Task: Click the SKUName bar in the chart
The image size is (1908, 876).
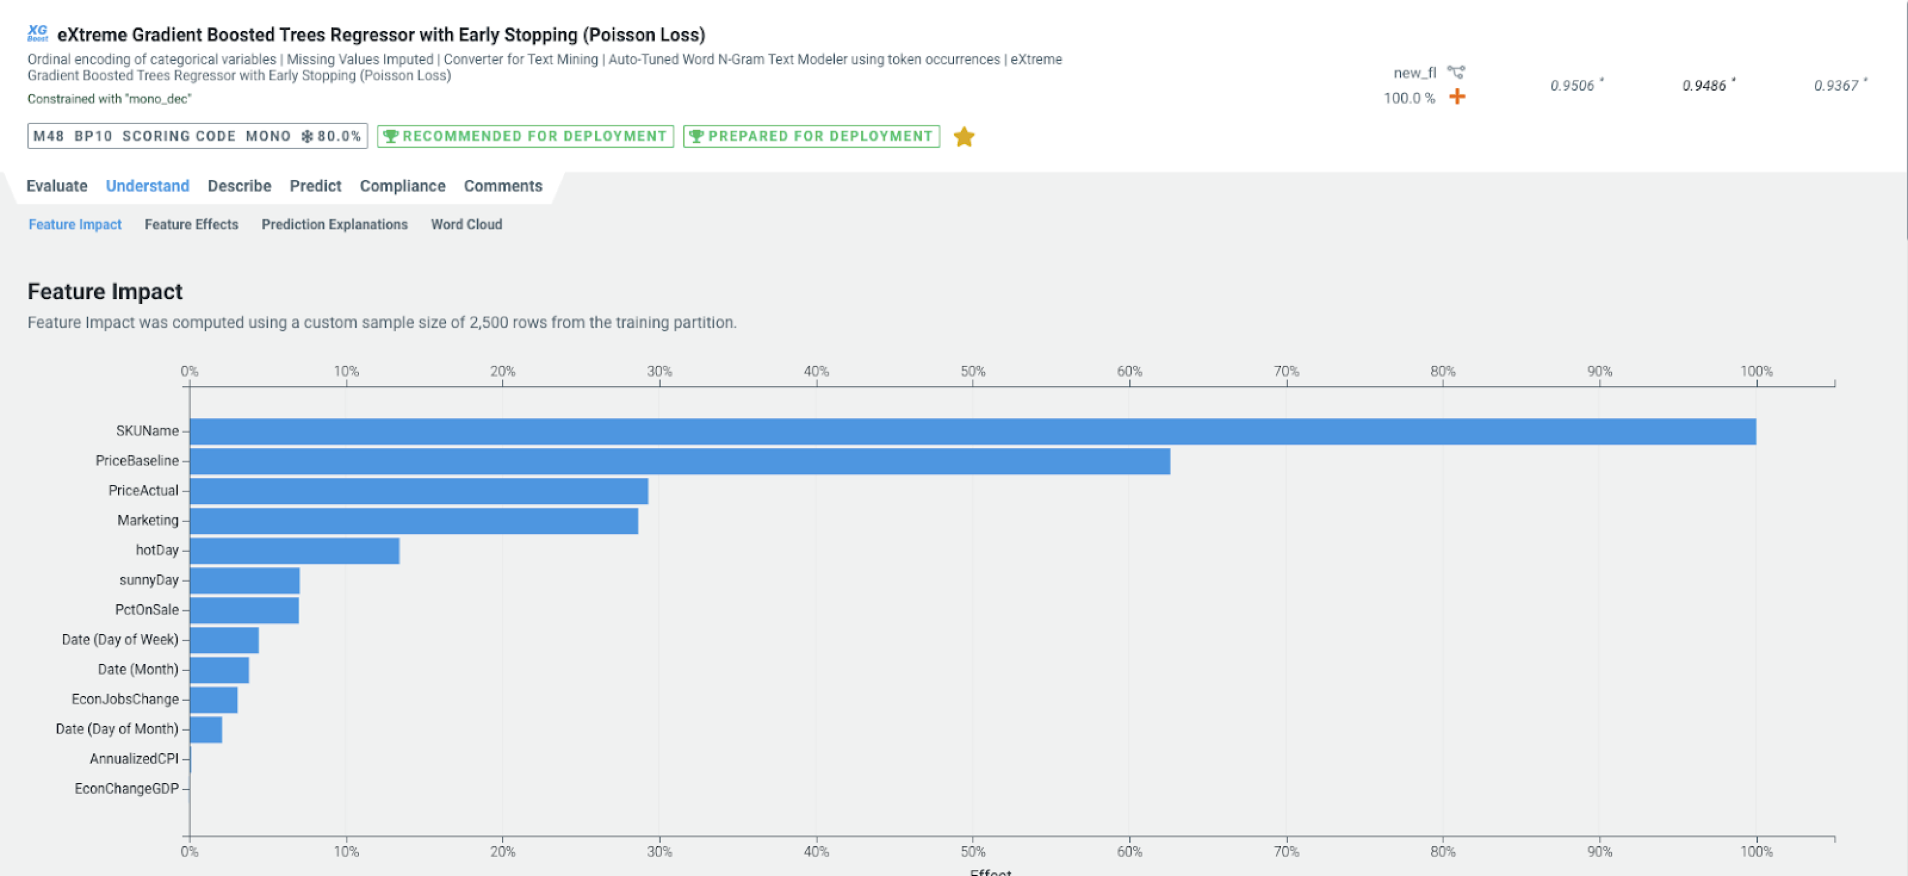Action: 972,431
